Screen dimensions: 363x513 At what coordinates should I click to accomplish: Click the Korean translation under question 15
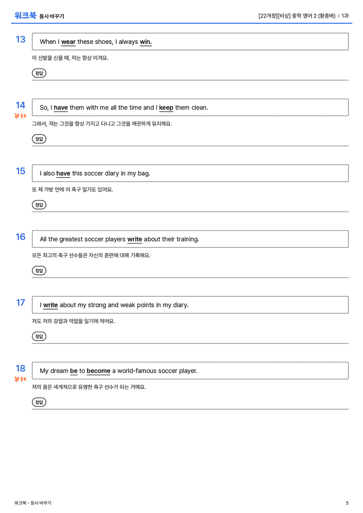(72, 189)
